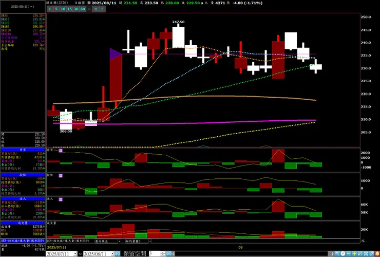Click the fit-to-screen expand icon

click(366, 253)
